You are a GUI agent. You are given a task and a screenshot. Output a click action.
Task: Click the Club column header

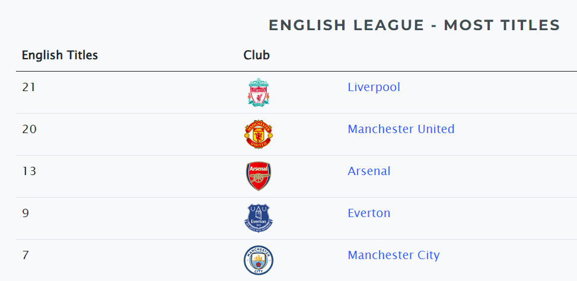point(257,55)
